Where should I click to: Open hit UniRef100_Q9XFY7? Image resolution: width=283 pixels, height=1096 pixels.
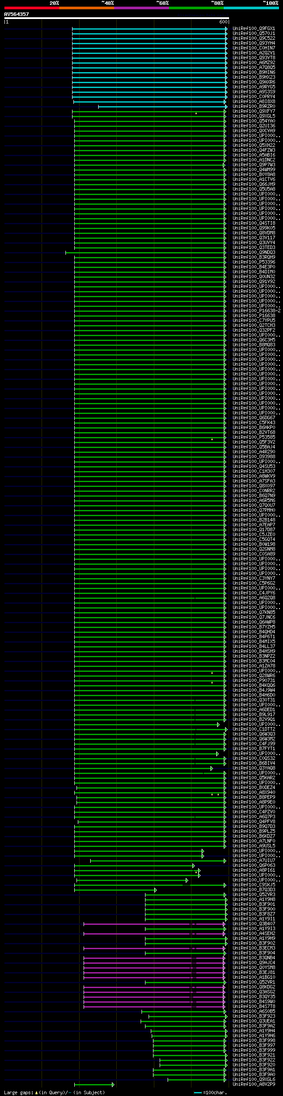click(x=254, y=111)
